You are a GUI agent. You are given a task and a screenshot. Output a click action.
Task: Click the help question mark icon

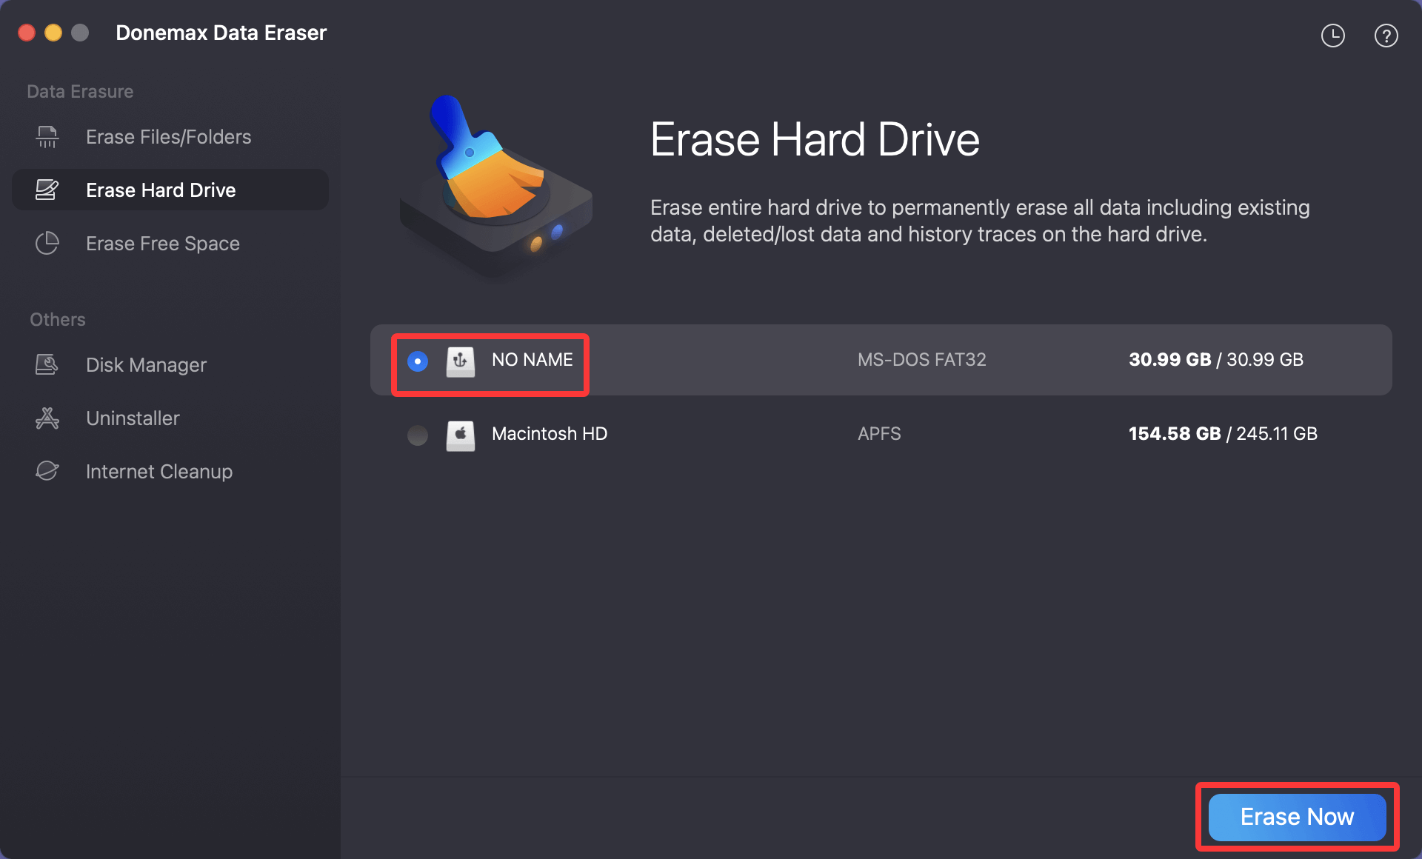[1386, 35]
